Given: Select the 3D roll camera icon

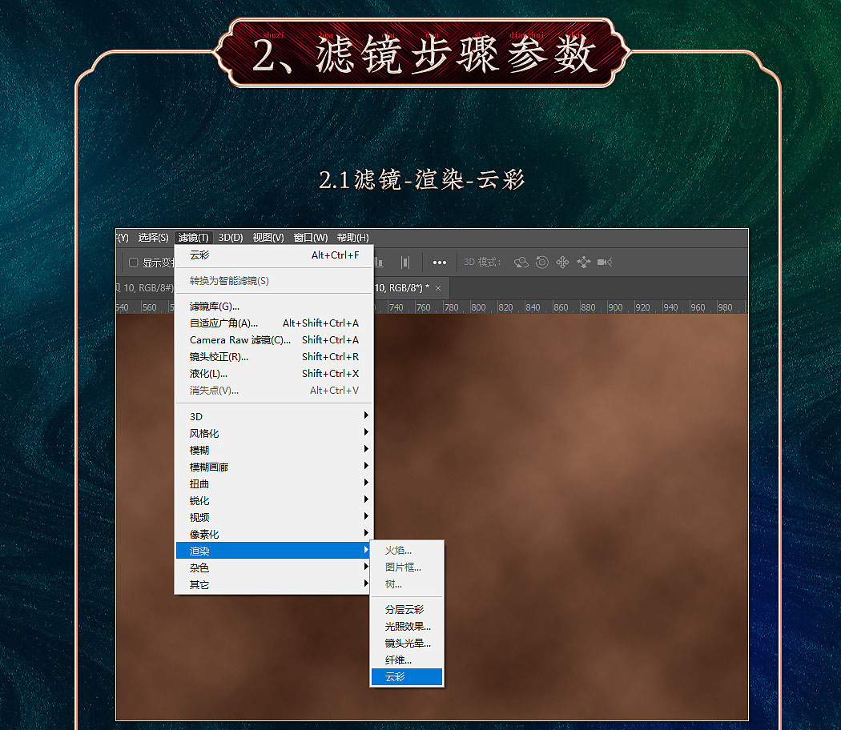Looking at the screenshot, I should pos(542,262).
